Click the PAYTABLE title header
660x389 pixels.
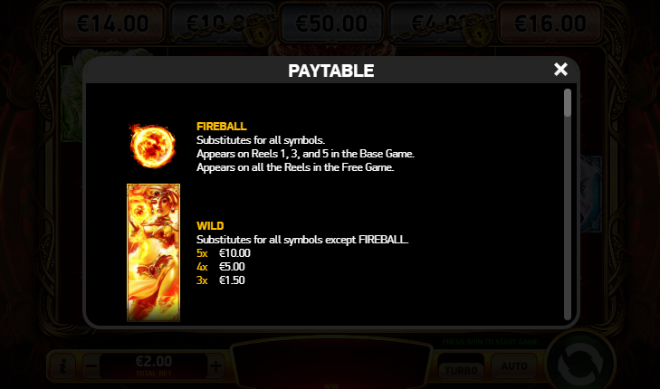[x=331, y=71]
